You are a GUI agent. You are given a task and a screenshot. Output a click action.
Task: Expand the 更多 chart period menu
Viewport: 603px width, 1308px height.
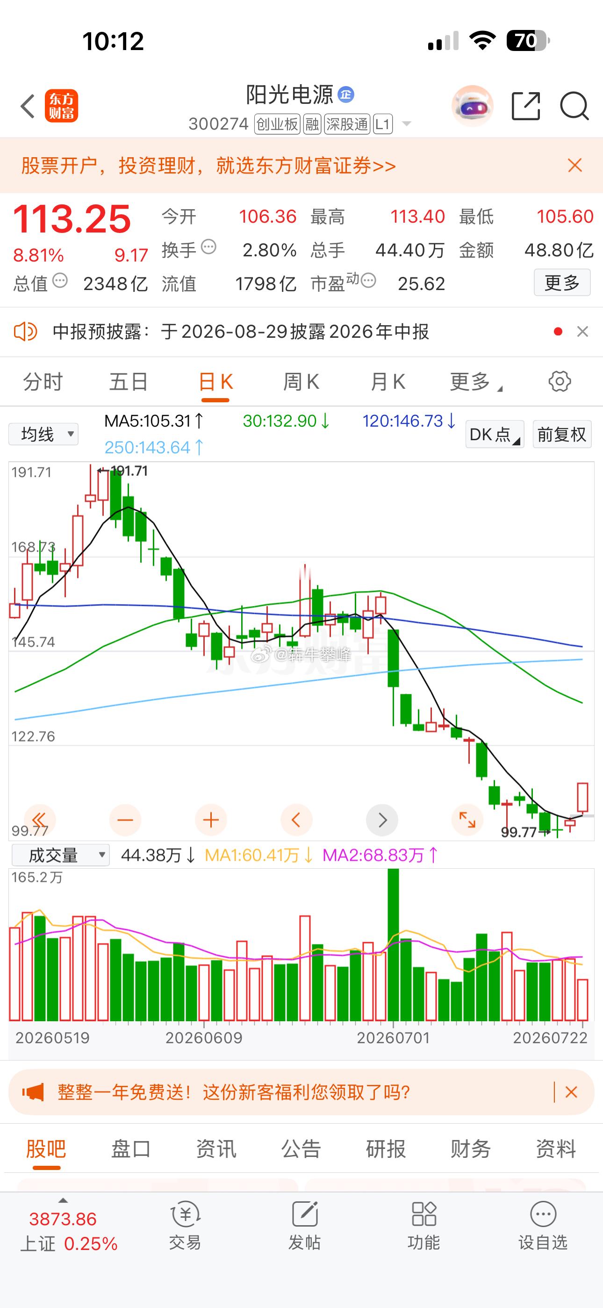click(x=475, y=381)
